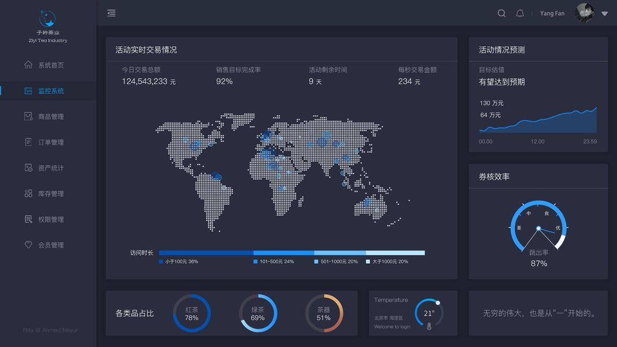Image resolution: width=617 pixels, height=347 pixels.
Task: Click Yang Fan's profile avatar
Action: [585, 13]
